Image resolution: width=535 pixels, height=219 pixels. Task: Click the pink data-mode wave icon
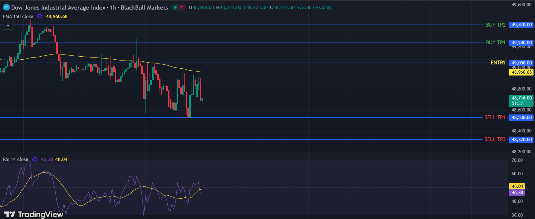(182, 7)
